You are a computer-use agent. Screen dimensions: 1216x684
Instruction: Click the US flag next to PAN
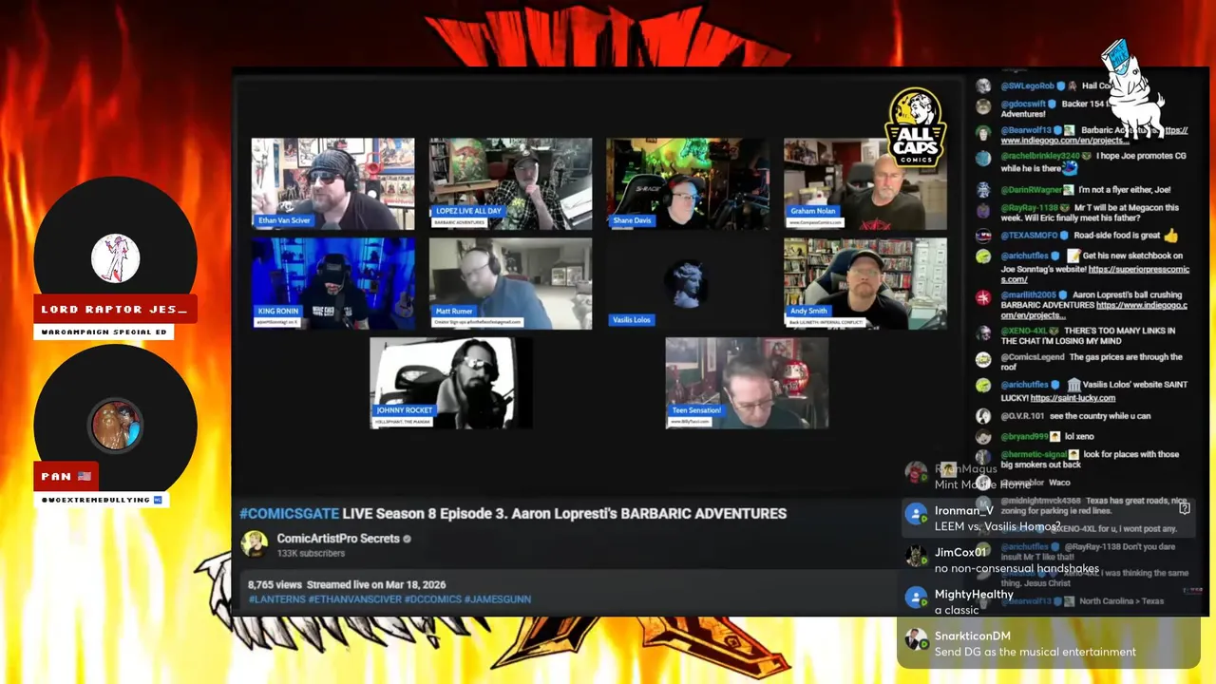pos(85,476)
